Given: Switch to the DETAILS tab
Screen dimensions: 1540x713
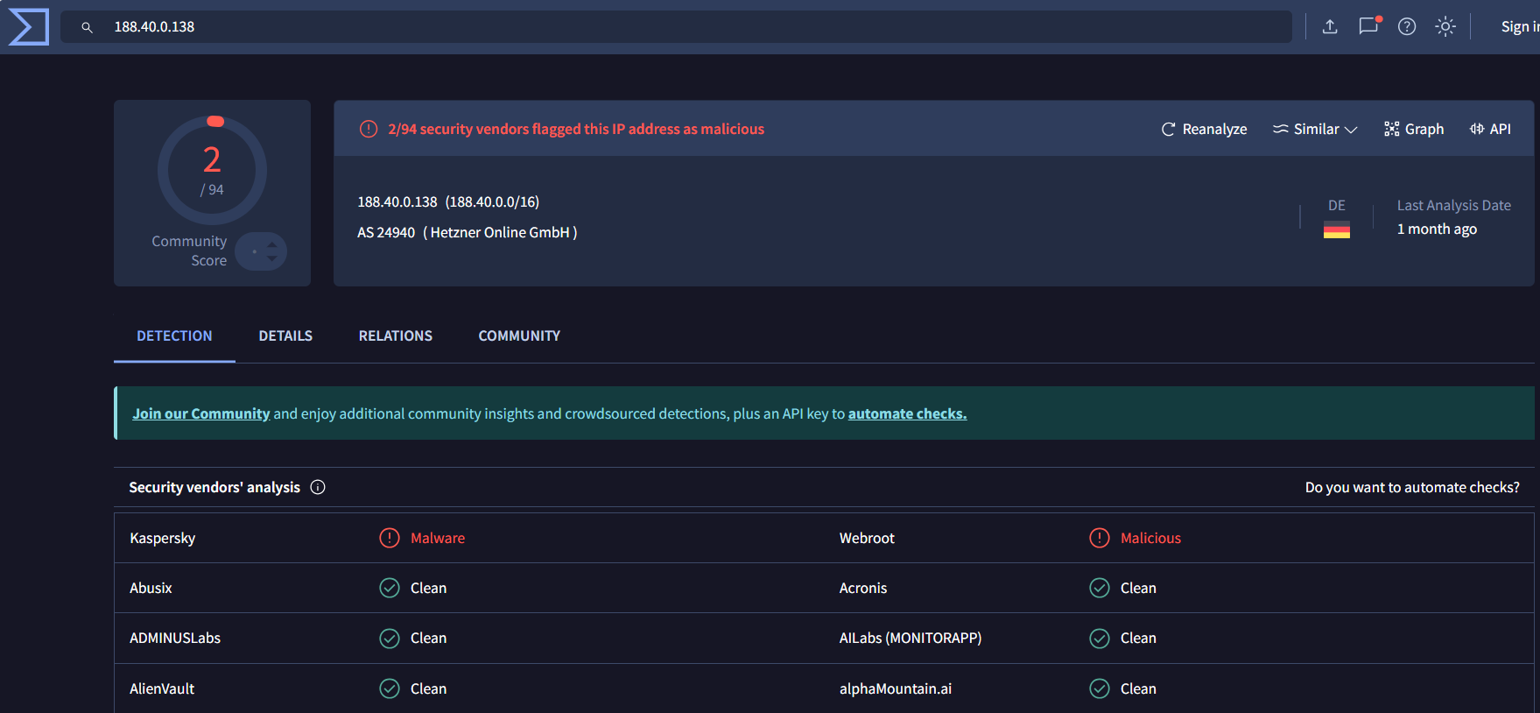Looking at the screenshot, I should (x=285, y=335).
